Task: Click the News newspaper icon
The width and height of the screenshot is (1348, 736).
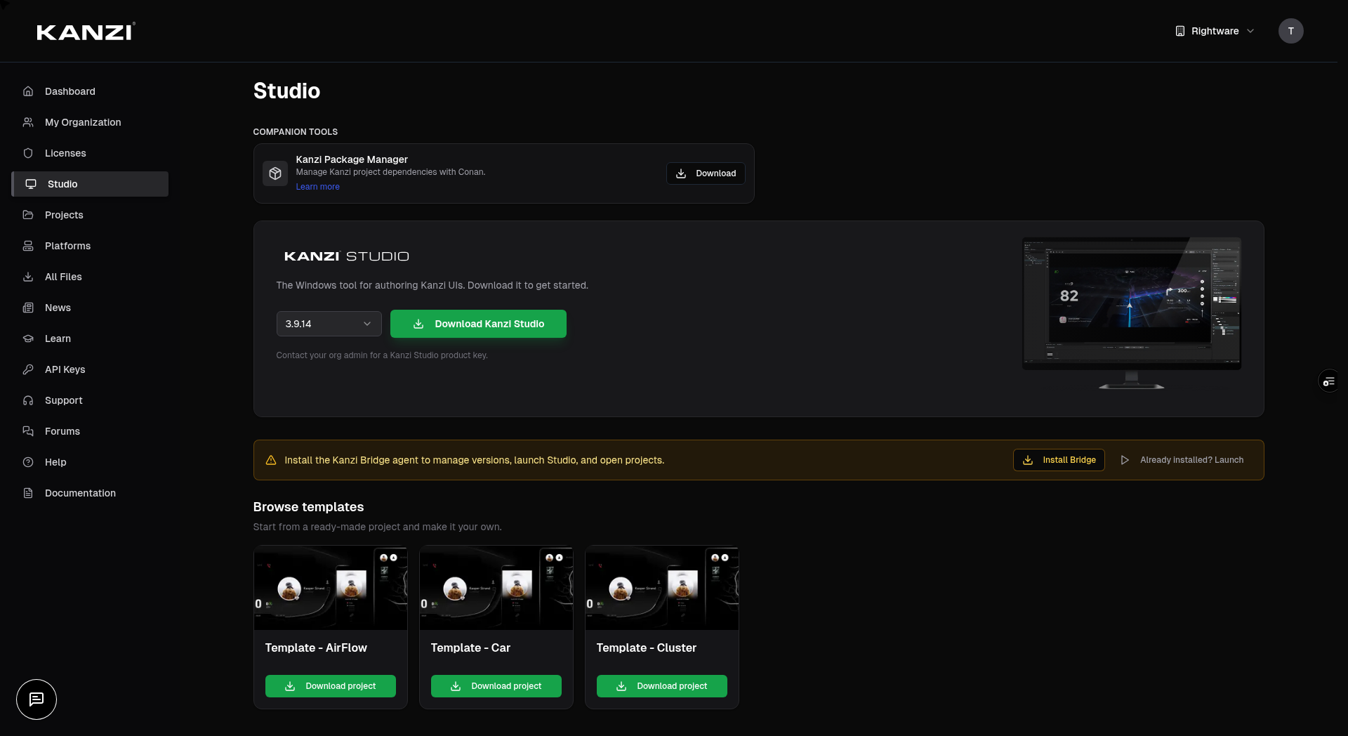Action: click(28, 308)
